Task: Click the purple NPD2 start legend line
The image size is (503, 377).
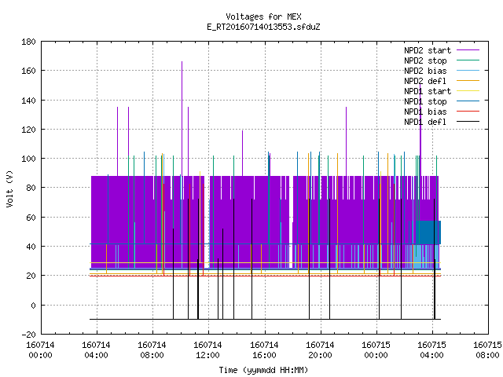Action: [468, 50]
